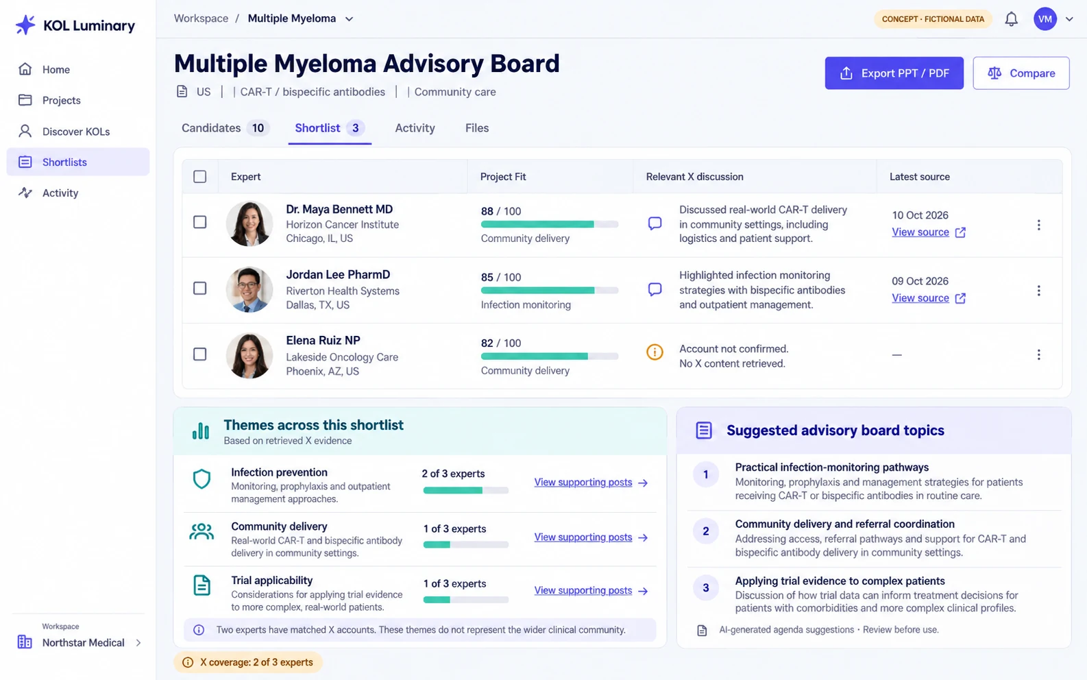Open options menu for Dr. Maya Bennett
1087x680 pixels.
(x=1038, y=225)
